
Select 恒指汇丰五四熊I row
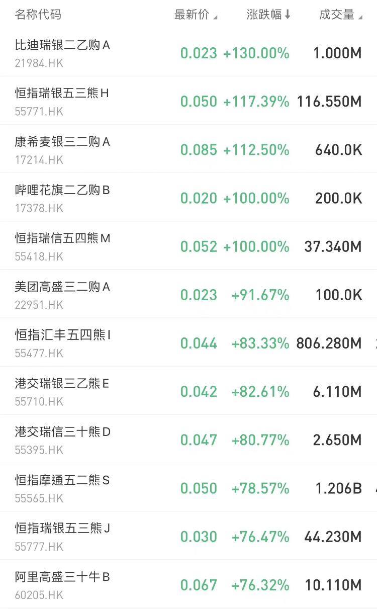click(62, 335)
